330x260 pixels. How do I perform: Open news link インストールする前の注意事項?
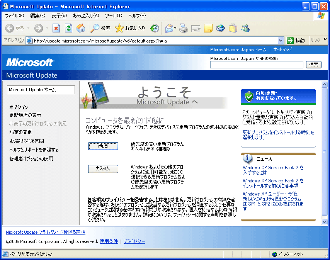click(273, 183)
